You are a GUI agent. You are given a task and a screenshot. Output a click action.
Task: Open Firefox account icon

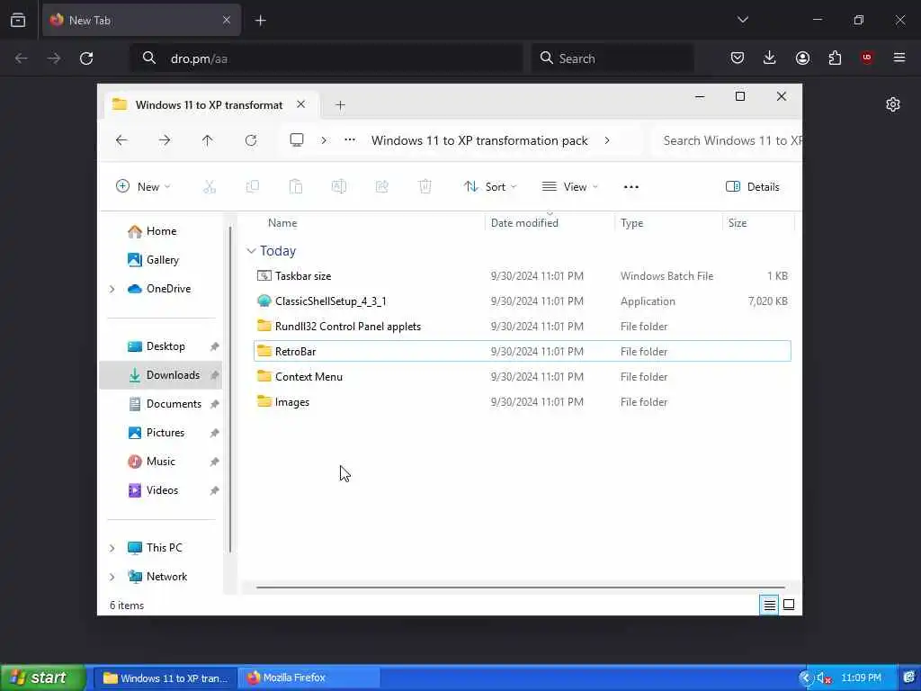coord(802,58)
